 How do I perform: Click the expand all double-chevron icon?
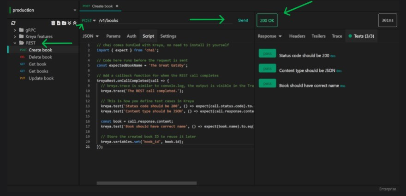click(69, 23)
